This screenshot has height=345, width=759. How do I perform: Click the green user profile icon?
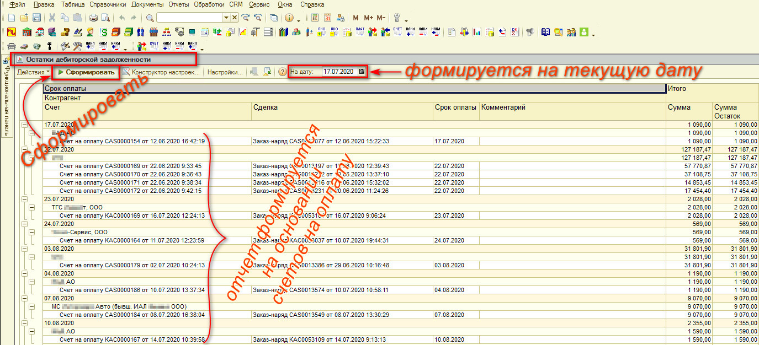click(584, 32)
